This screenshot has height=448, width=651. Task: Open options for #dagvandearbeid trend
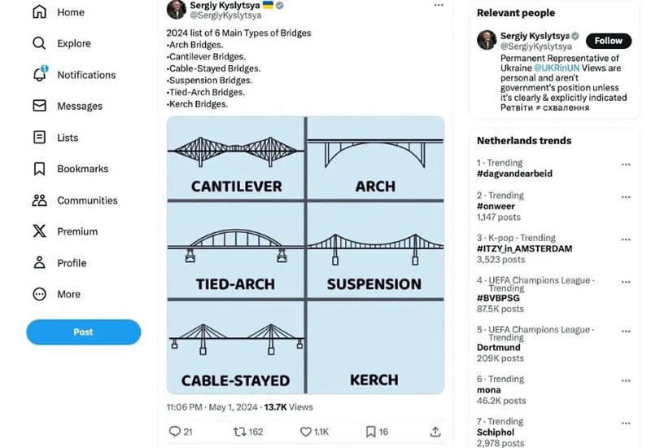click(x=626, y=164)
